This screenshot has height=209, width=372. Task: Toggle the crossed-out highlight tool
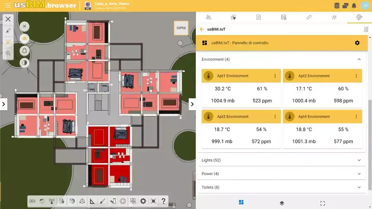point(8,42)
